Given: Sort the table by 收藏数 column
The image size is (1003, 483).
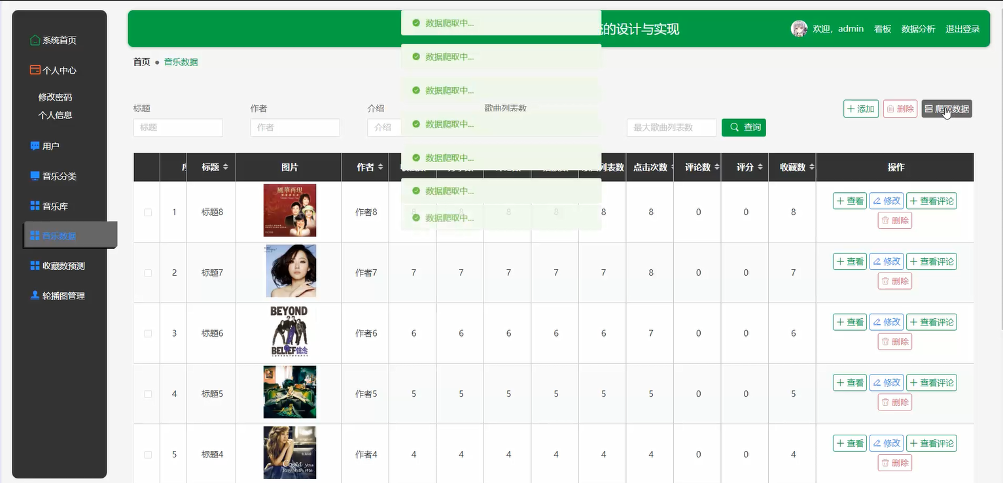Looking at the screenshot, I should coord(812,167).
